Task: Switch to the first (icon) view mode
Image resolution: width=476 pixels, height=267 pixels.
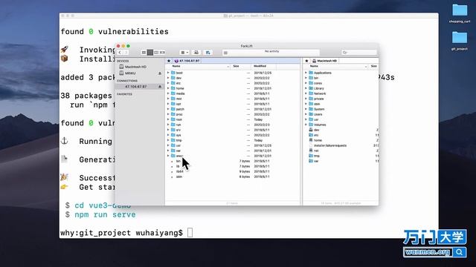Action: [144, 53]
